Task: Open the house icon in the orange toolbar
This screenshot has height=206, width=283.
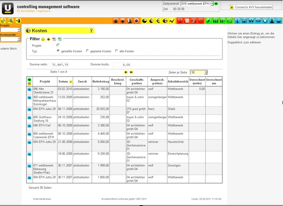Action: (116, 21)
